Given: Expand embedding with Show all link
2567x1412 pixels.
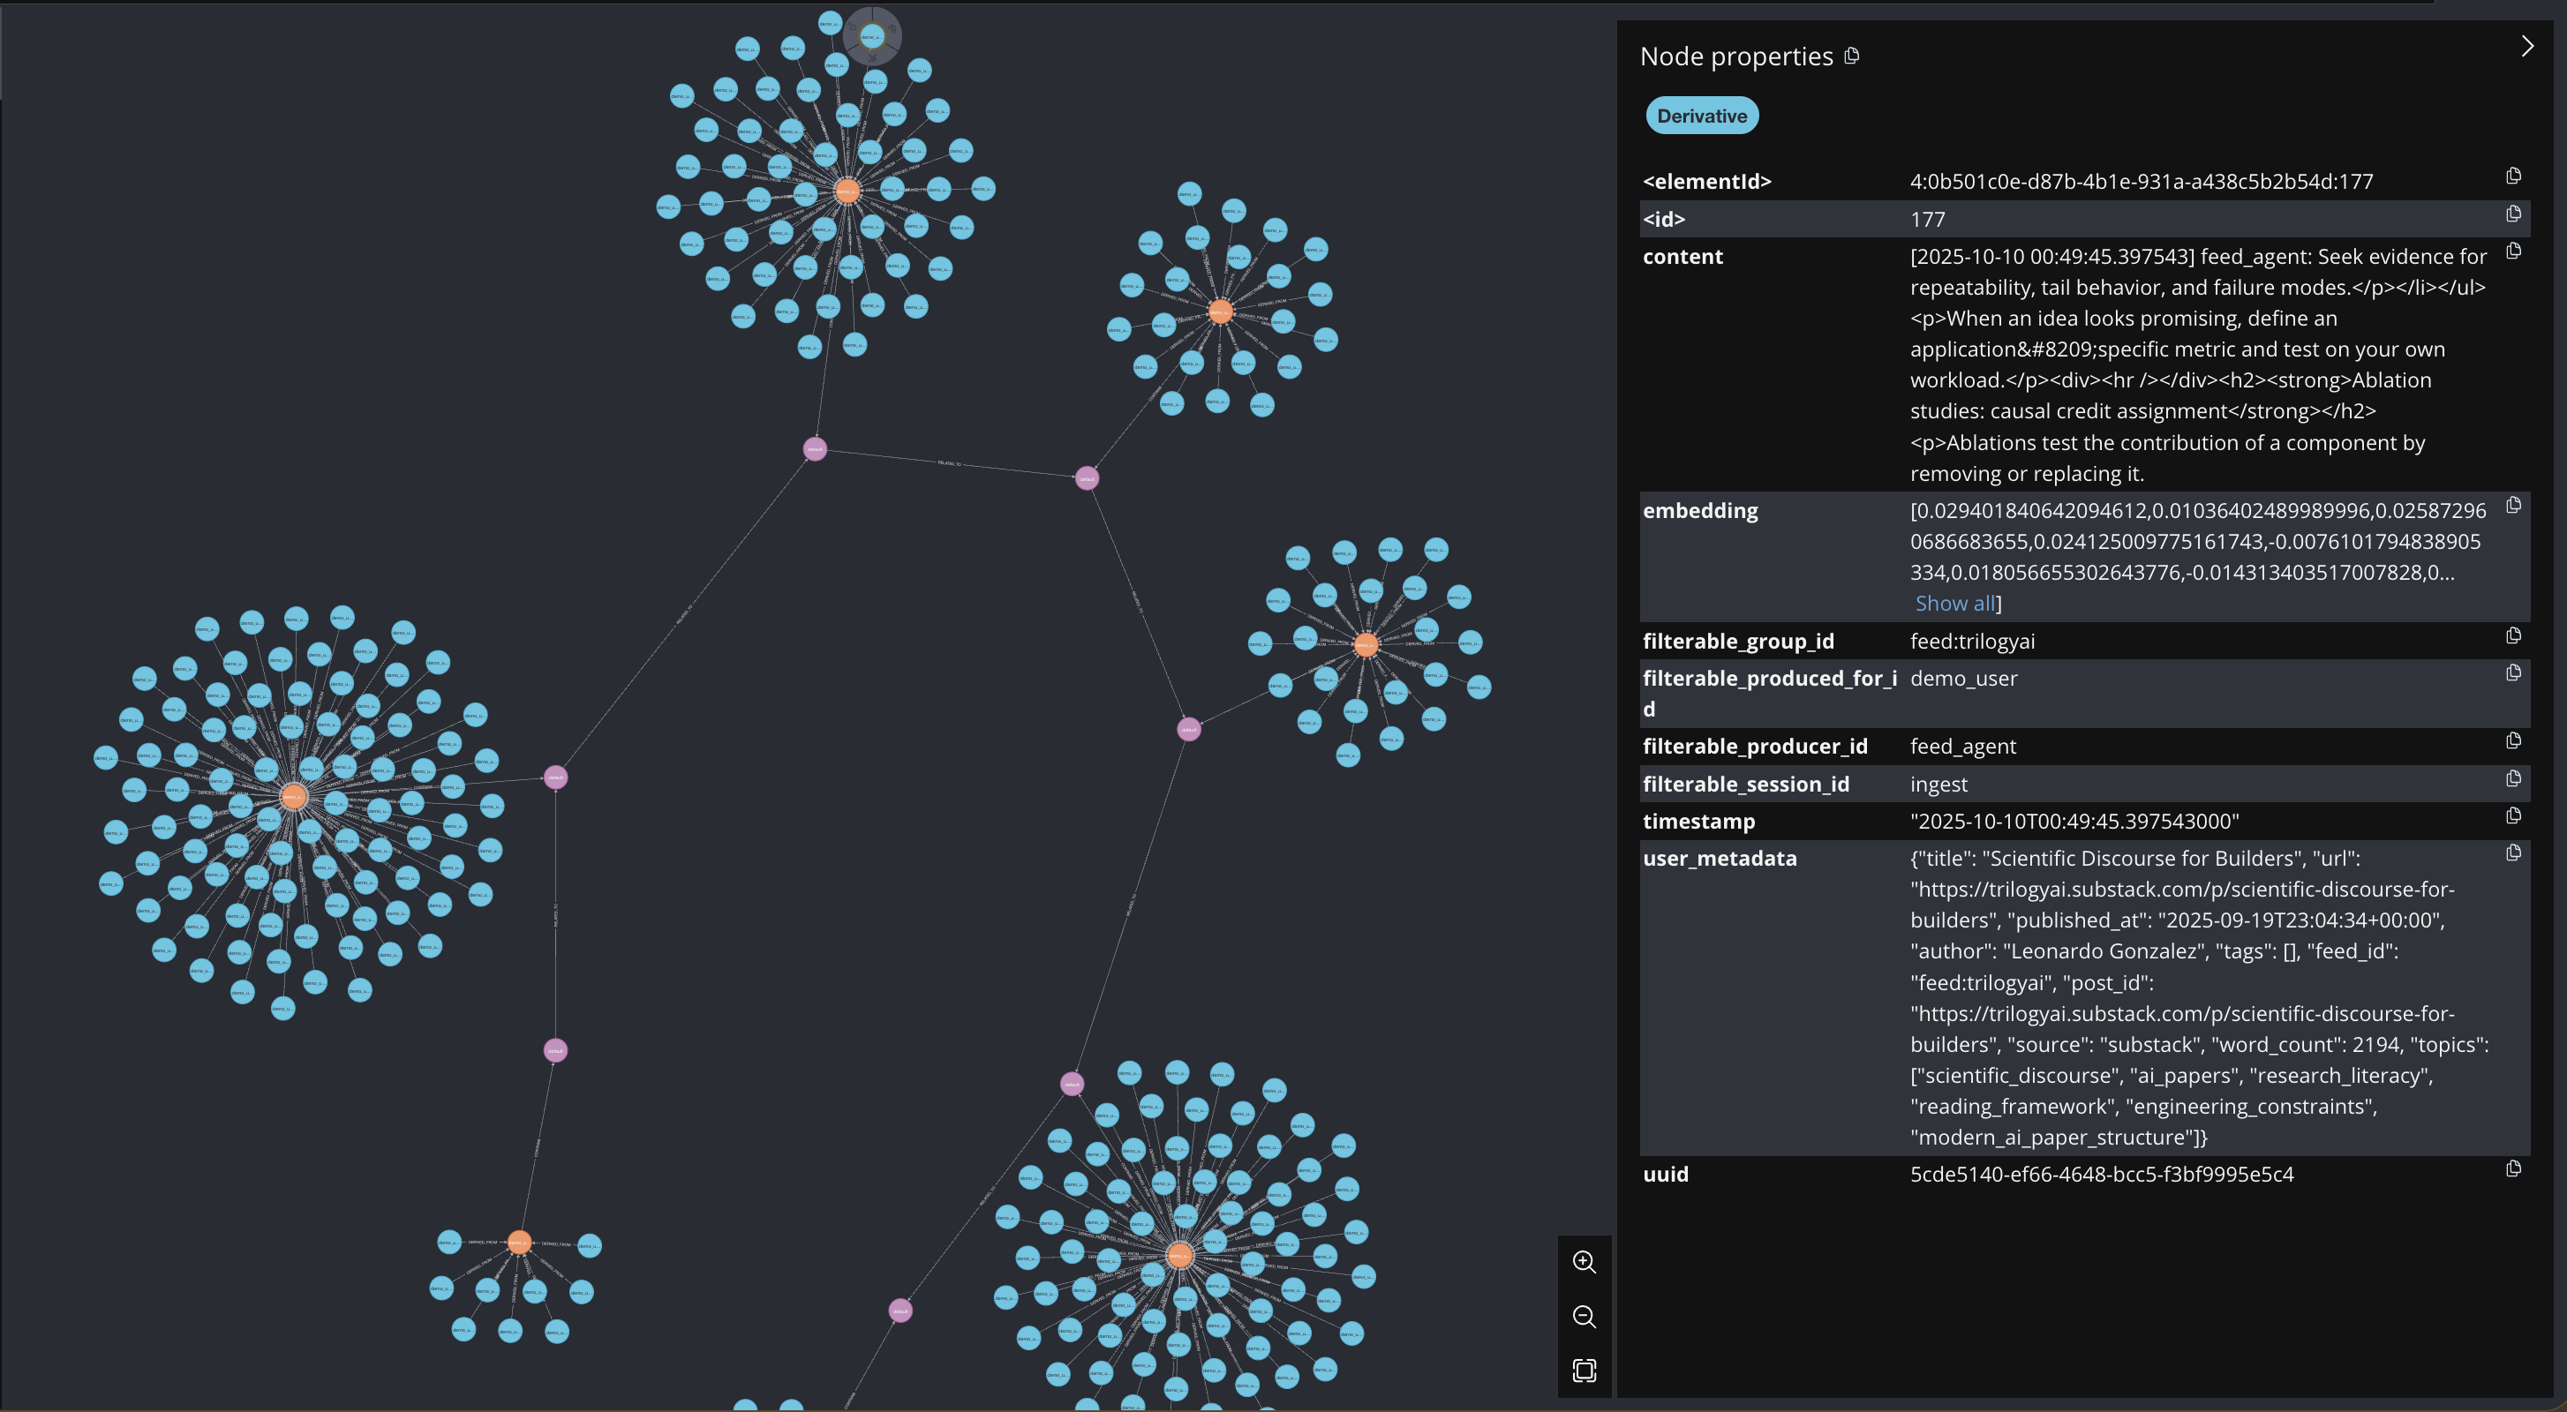Looking at the screenshot, I should point(1954,603).
